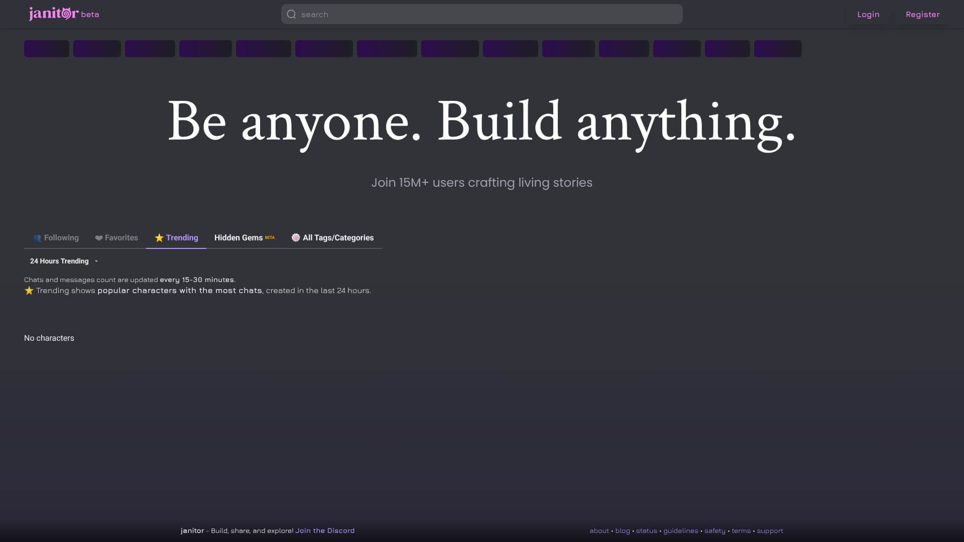Open the Hidden Gems tab
The width and height of the screenshot is (964, 542).
(x=238, y=237)
